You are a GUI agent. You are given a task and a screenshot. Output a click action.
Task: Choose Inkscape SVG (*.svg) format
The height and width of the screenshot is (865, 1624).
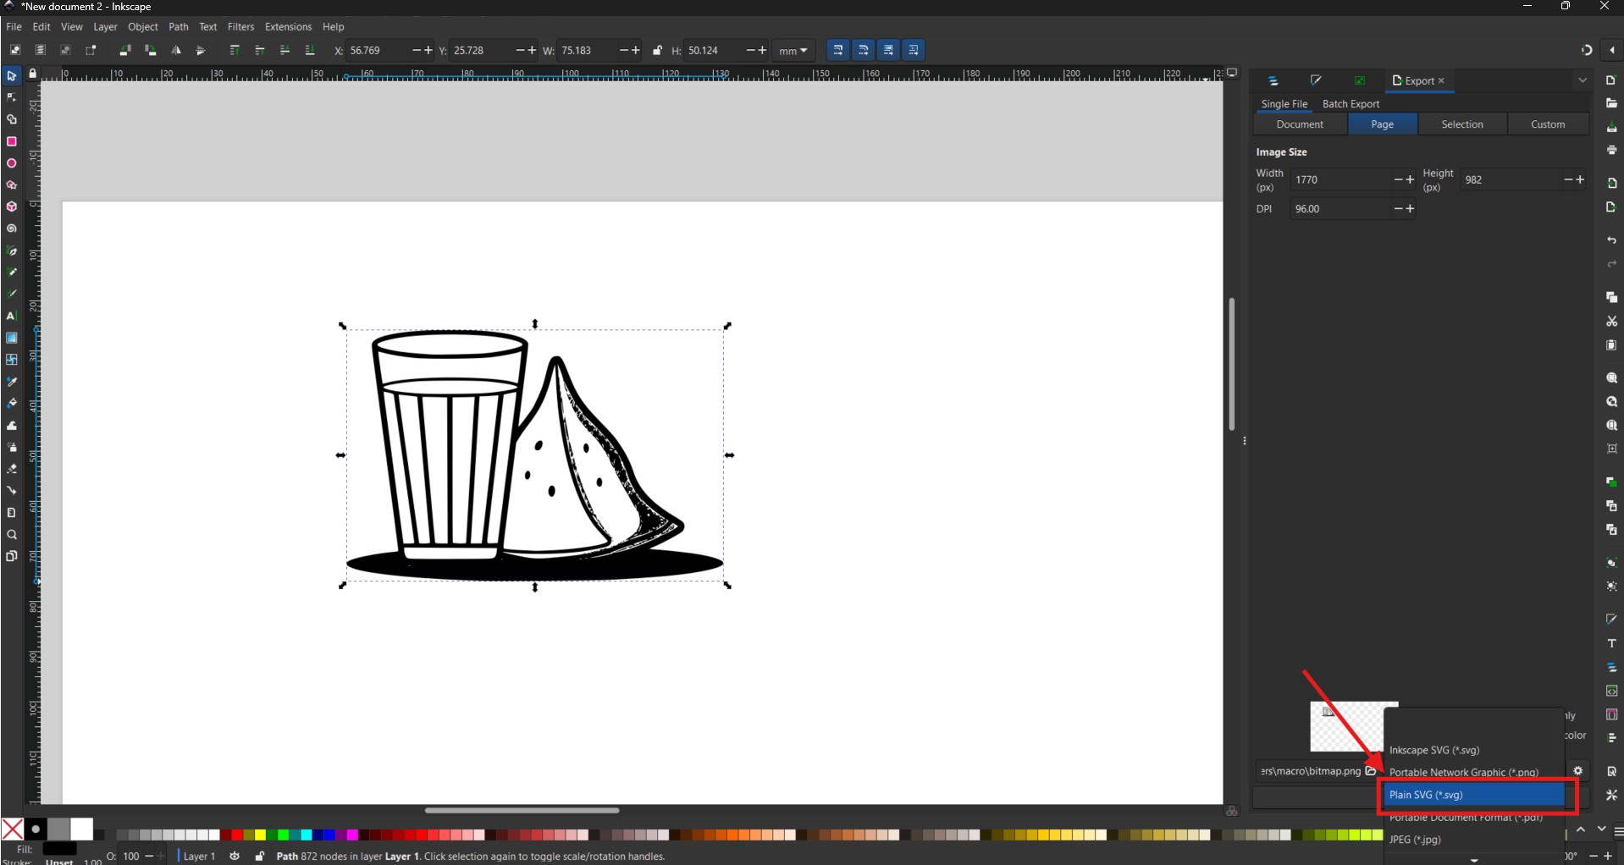tap(1474, 750)
